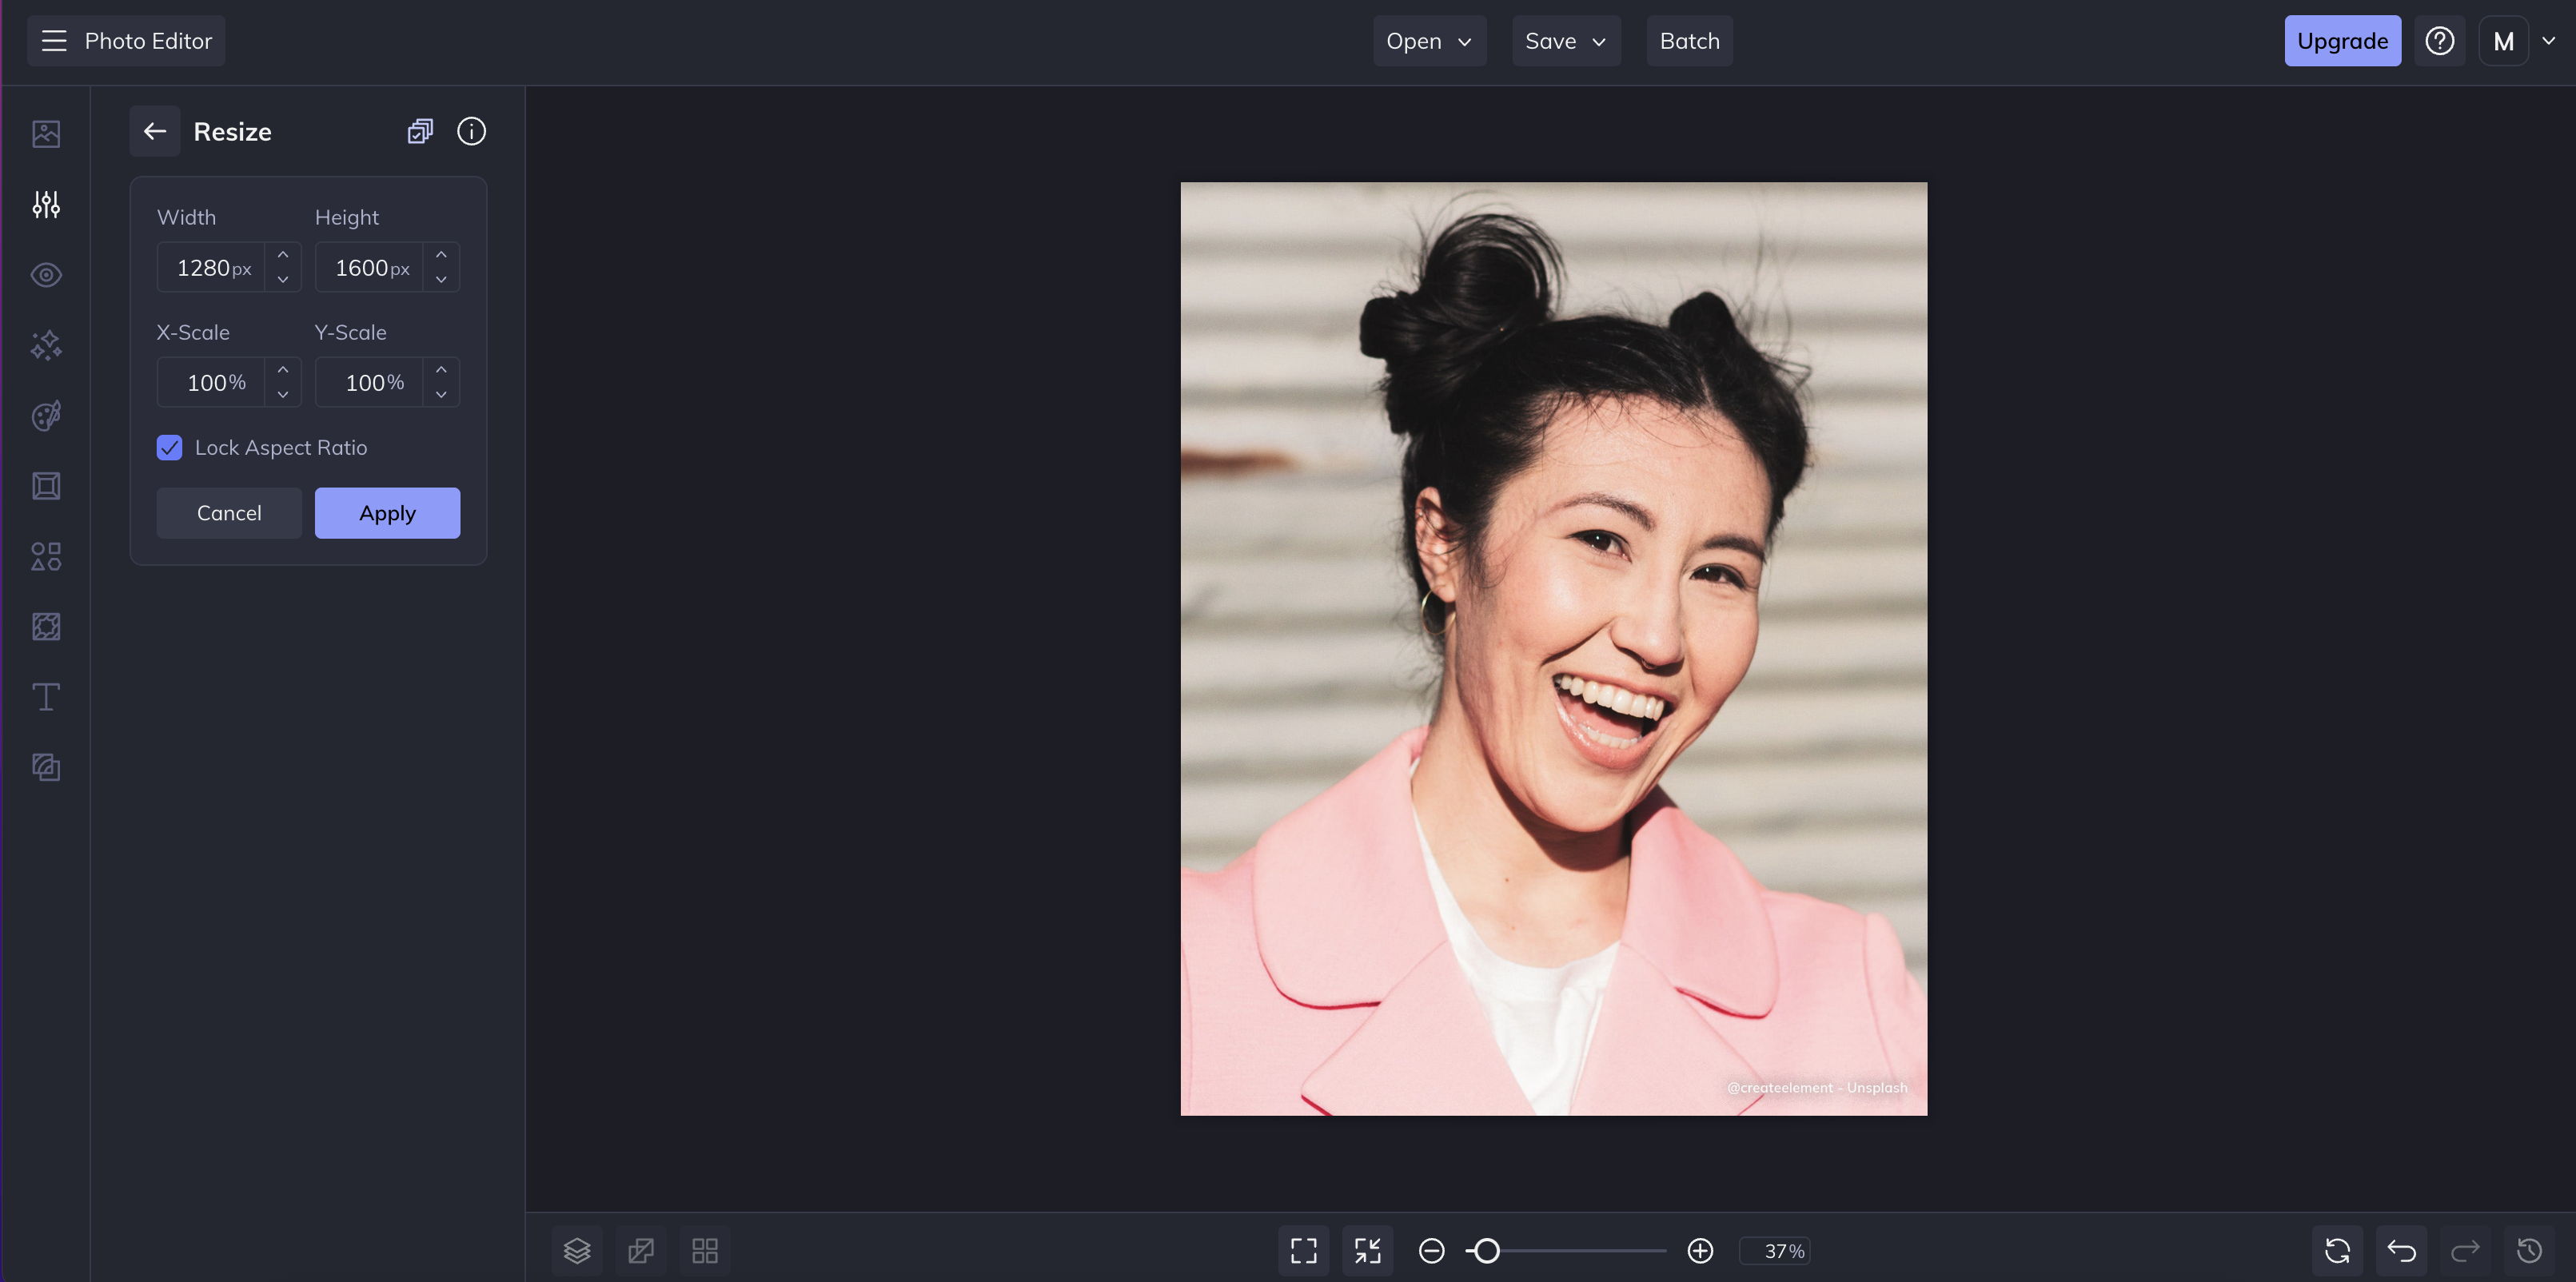
Task: Increase Width using up stepper arrow
Action: pos(283,255)
